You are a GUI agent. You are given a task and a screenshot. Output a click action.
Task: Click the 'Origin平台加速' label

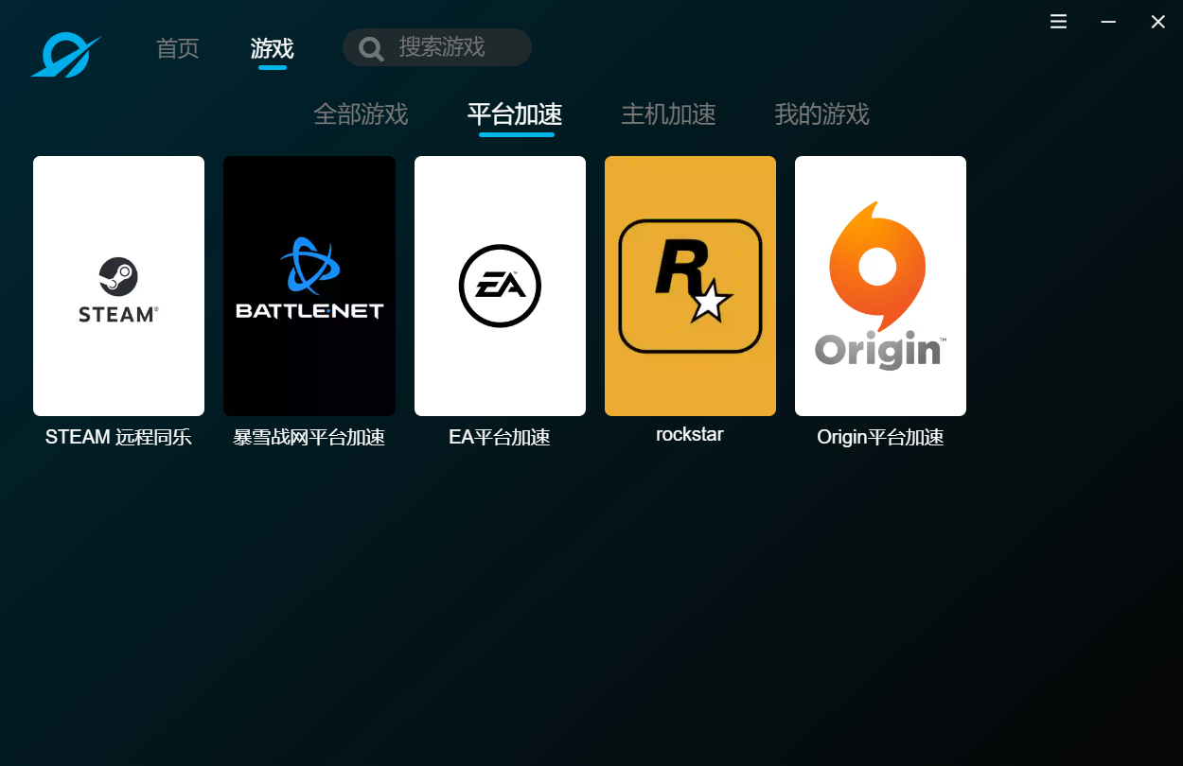point(880,438)
